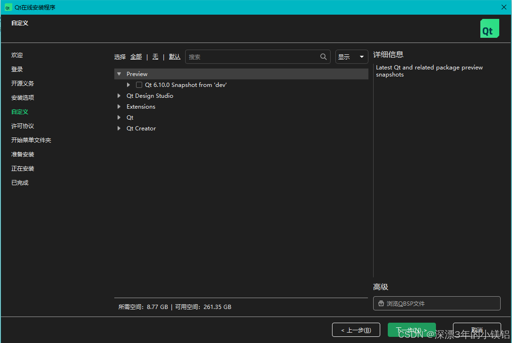This screenshot has height=343, width=512.
Task: Click the package preview snapshots description
Action: tap(429, 71)
